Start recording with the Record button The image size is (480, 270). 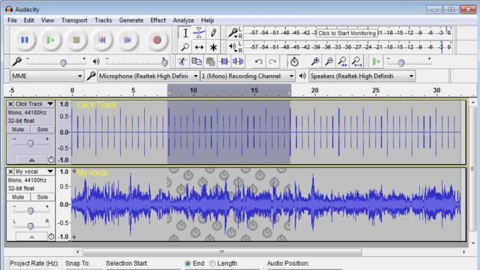click(157, 40)
